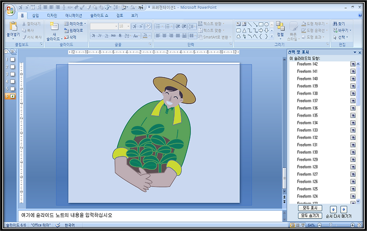Select the Isosceles Triangle shape
Screen dimensions: 367x231
[x=244, y=31]
